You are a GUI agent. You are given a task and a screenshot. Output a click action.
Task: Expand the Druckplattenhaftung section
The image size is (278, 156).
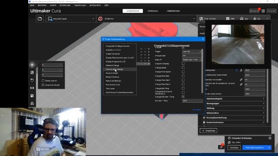[x=234, y=117]
